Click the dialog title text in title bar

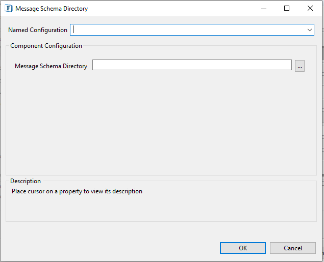tap(52, 9)
